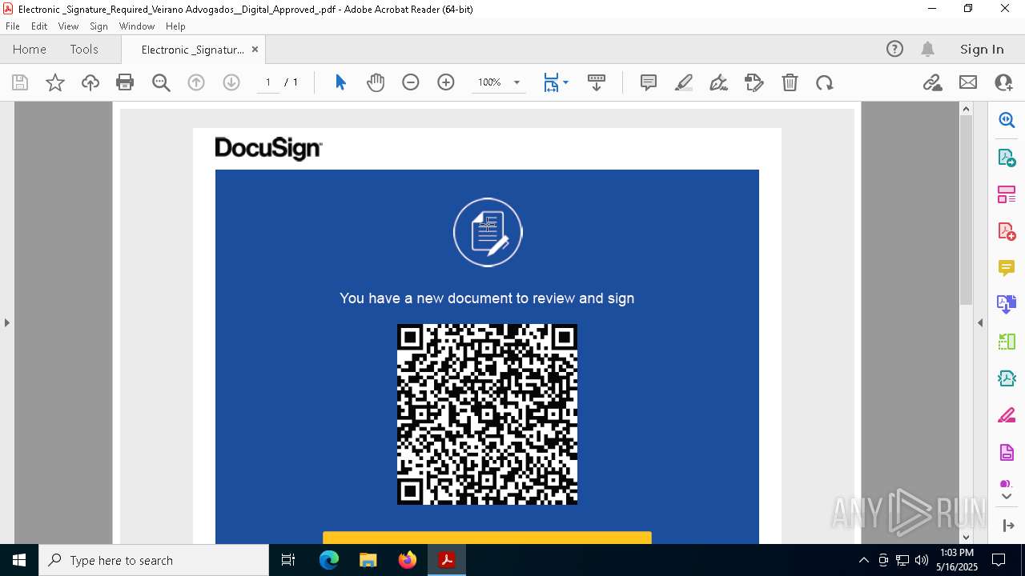Click the page number input field
1025x576 pixels.
tap(268, 82)
